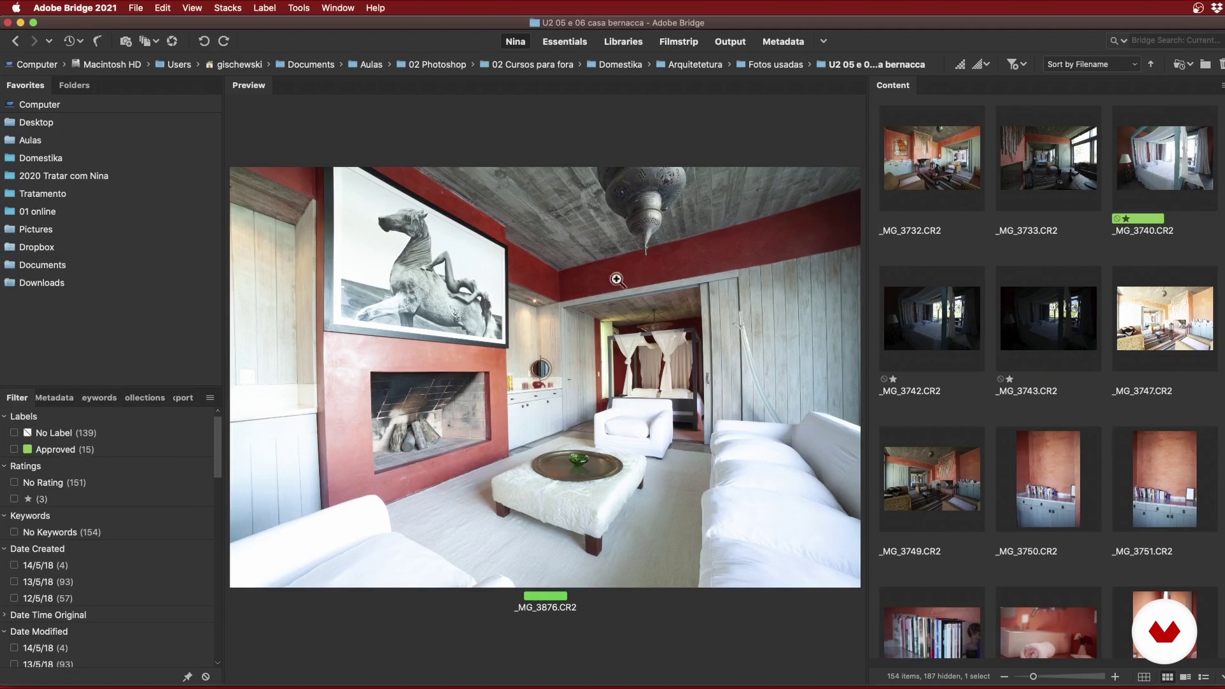Switch to list view icon

click(x=1203, y=677)
